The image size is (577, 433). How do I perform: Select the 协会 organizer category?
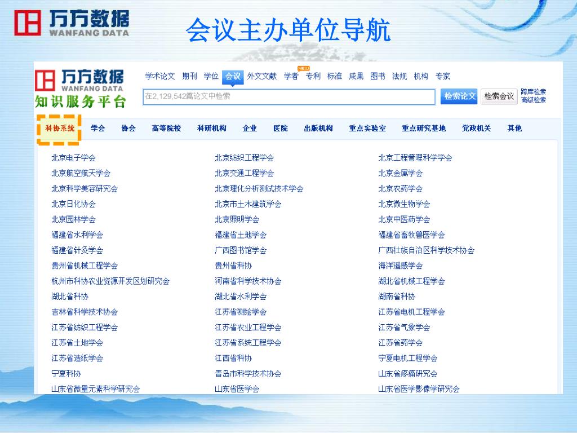(128, 129)
